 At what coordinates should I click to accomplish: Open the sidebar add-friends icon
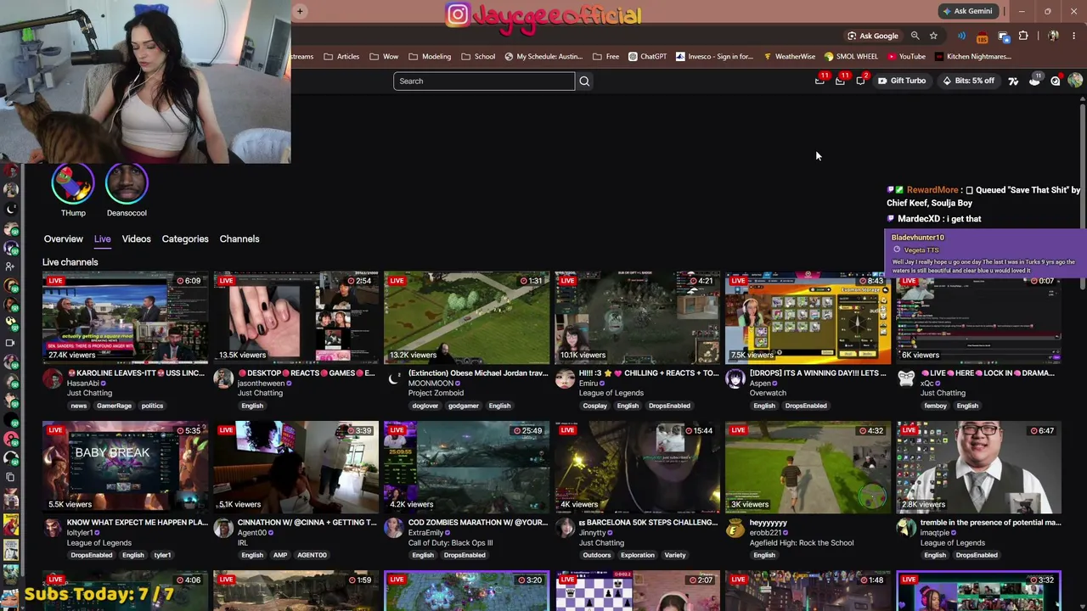coord(10,266)
